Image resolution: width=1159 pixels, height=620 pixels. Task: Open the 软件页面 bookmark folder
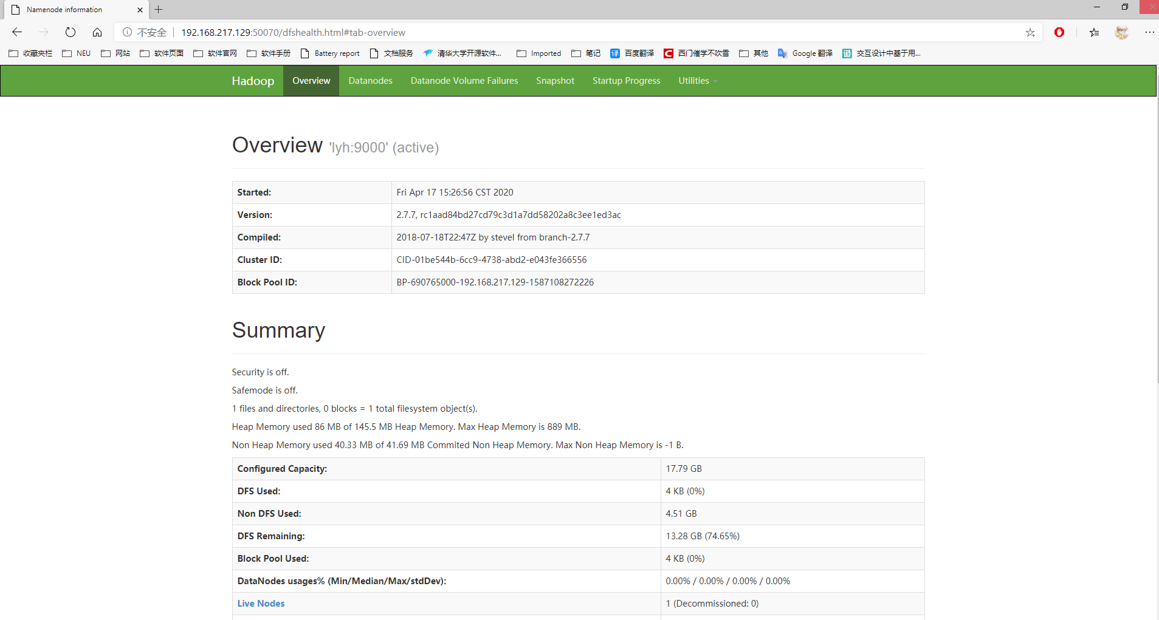pos(162,53)
